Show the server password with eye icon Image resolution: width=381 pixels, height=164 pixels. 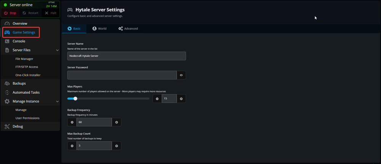pyautogui.click(x=181, y=75)
